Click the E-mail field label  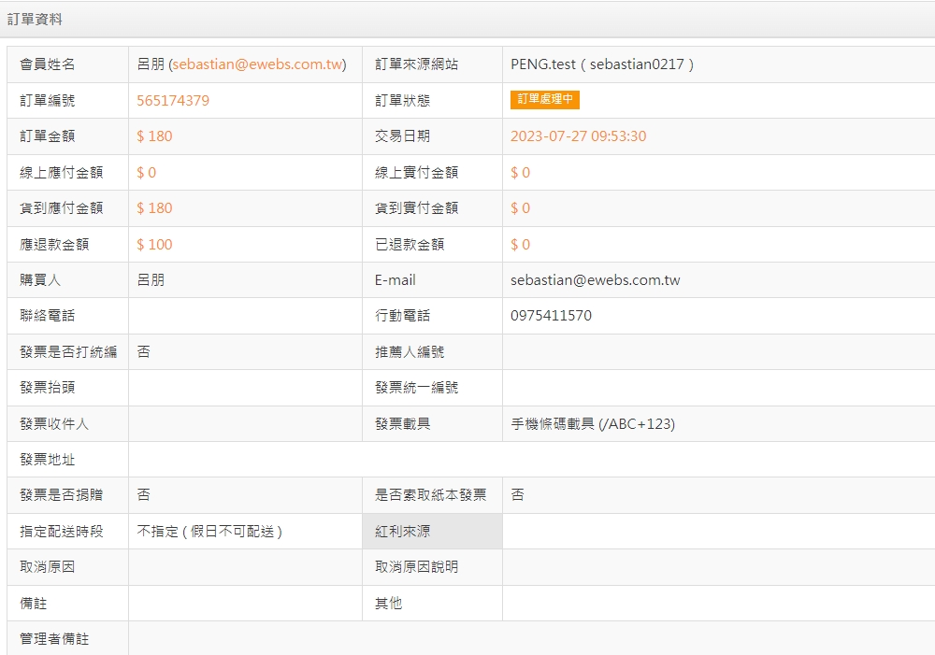click(396, 280)
